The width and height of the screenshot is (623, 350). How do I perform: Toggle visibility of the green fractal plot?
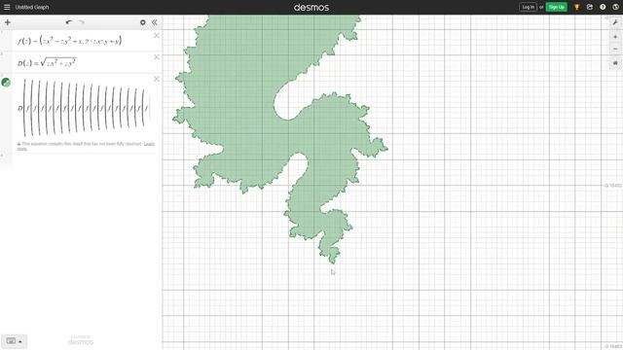6,83
